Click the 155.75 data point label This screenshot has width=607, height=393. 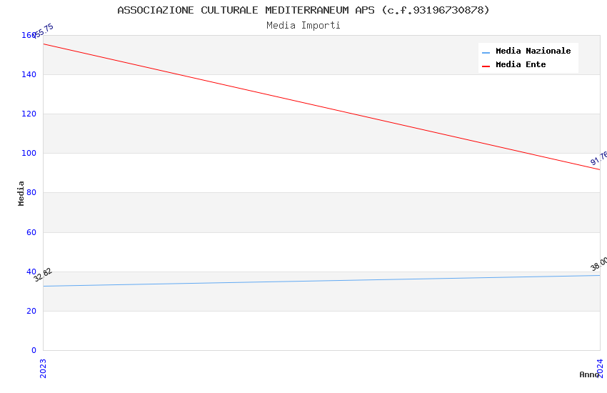pos(44,31)
